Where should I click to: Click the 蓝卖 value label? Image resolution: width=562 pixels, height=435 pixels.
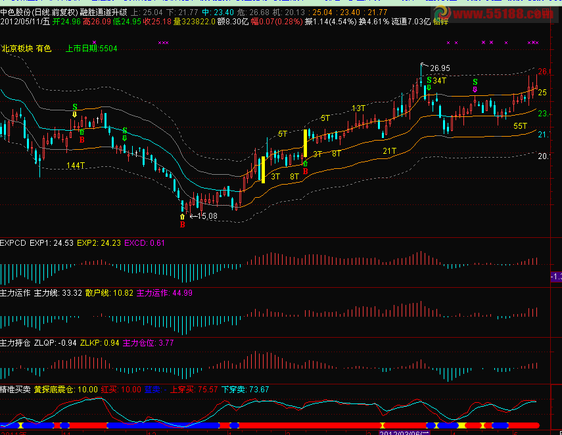[x=156, y=390]
